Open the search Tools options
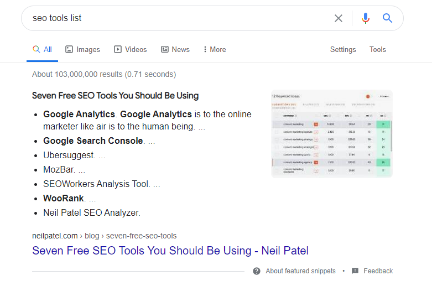This screenshot has height=291, width=432. 378,49
